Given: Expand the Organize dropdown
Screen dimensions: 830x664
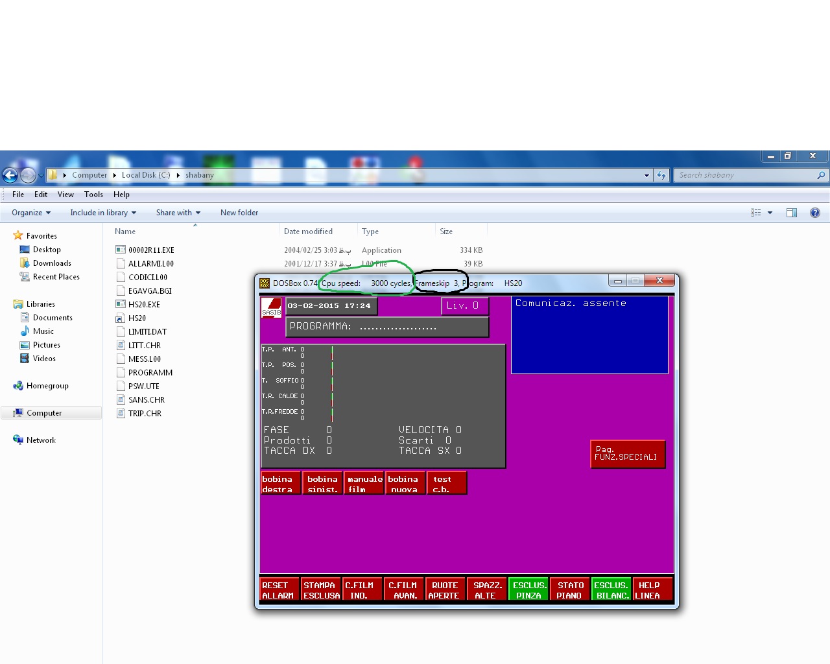Looking at the screenshot, I should point(31,213).
